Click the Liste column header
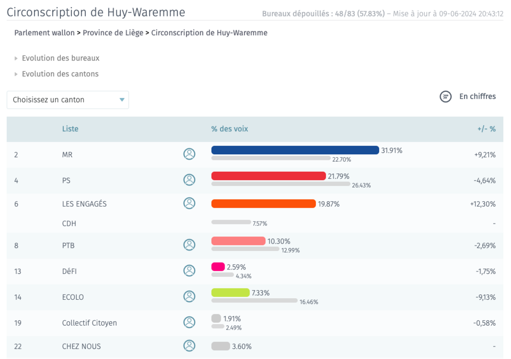511x359 pixels. pos(70,129)
